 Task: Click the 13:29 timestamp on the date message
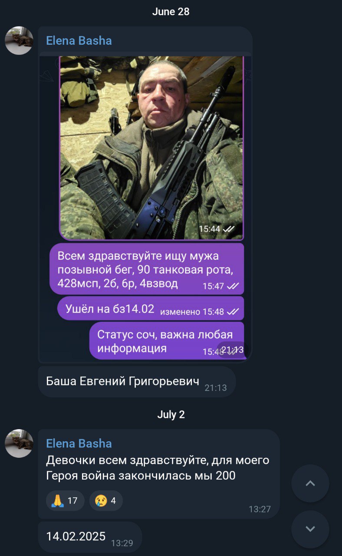point(122,543)
